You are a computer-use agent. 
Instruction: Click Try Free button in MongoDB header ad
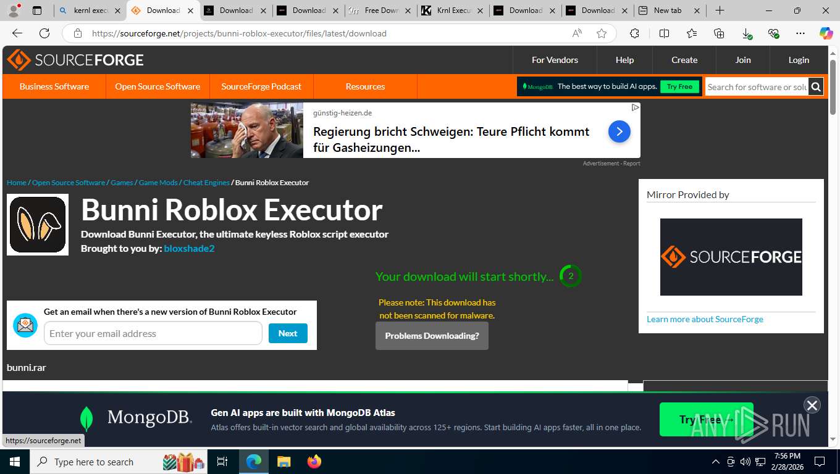coord(679,86)
